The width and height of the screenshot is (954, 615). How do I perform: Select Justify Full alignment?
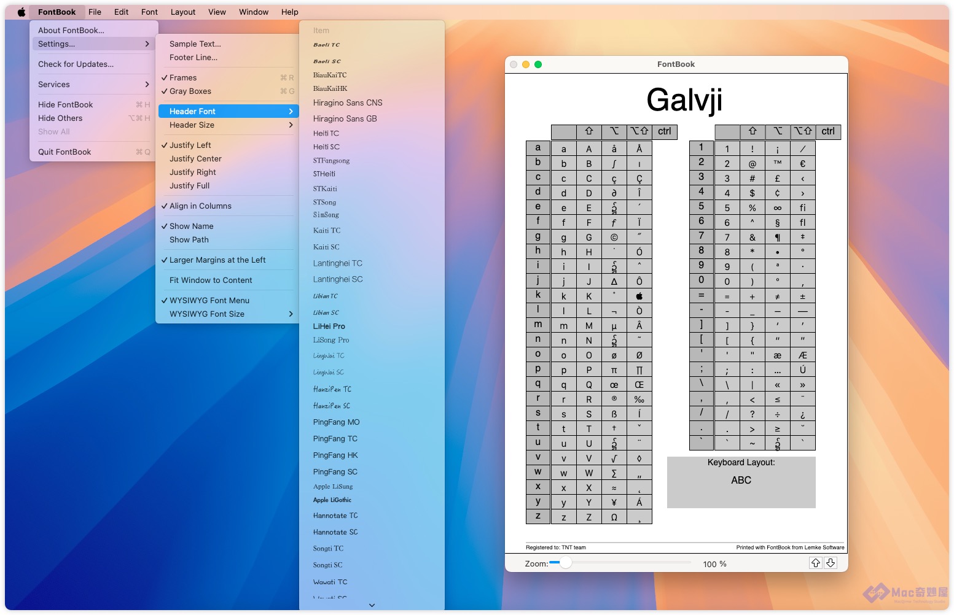(227, 185)
